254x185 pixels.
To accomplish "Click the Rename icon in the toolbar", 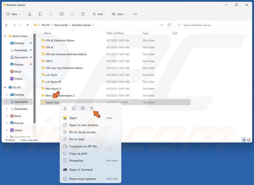I will tap(61, 14).
